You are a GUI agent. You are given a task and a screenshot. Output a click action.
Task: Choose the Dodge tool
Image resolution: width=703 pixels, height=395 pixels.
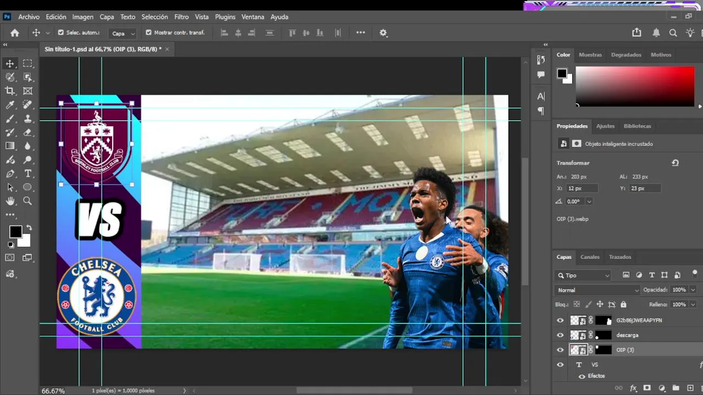pyautogui.click(x=27, y=160)
